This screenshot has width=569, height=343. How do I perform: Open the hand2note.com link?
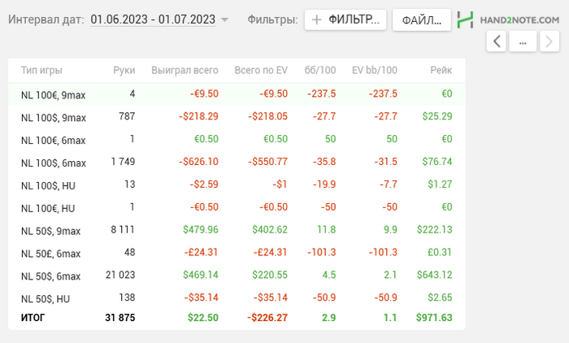(519, 20)
